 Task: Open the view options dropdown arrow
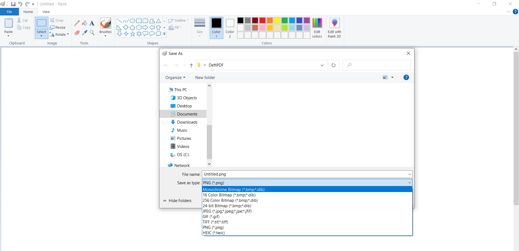pyautogui.click(x=392, y=78)
